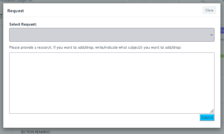Submit the request form
This screenshot has width=224, height=134.
[x=207, y=118]
